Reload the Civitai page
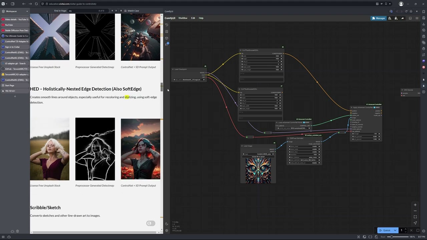This screenshot has height=240, width=427. [36, 4]
